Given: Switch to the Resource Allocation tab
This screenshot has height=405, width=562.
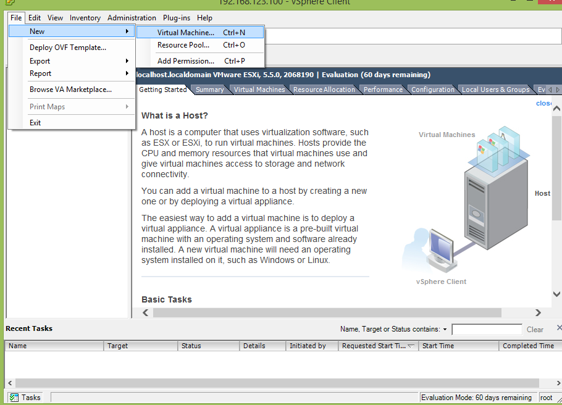Looking at the screenshot, I should pyautogui.click(x=324, y=90).
